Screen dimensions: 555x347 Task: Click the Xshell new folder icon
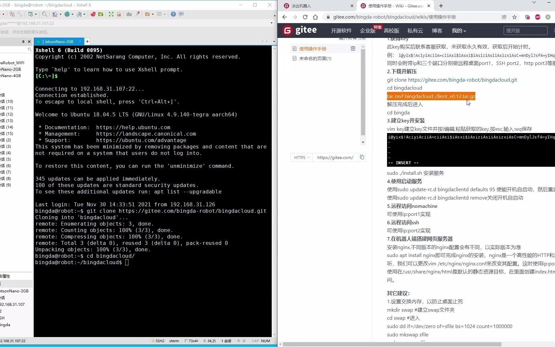(147, 14)
